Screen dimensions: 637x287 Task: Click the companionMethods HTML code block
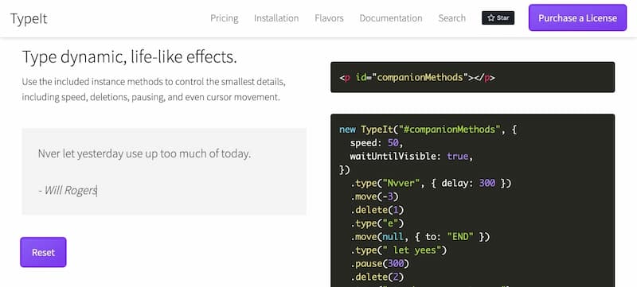coord(472,77)
